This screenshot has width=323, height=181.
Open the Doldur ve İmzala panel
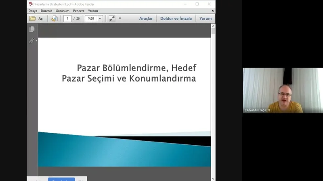pyautogui.click(x=176, y=19)
